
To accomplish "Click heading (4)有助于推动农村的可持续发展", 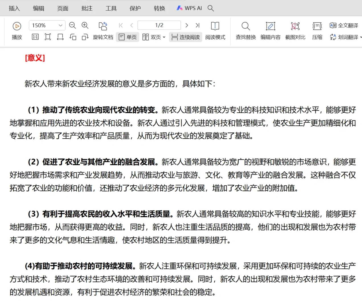I will click(x=80, y=266).
